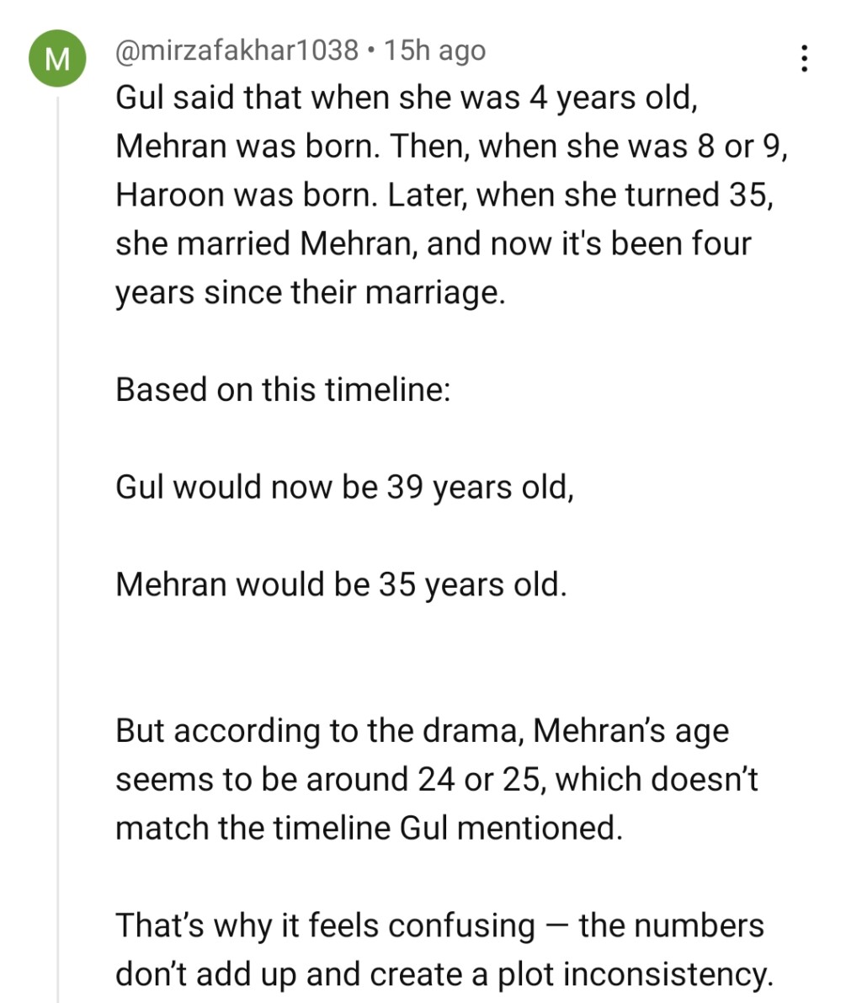This screenshot has height=1003, width=862.
Task: Open the @mirzafakhar1038 channel link
Action: [237, 51]
